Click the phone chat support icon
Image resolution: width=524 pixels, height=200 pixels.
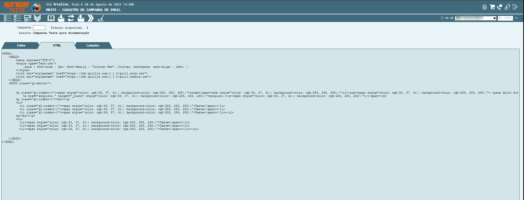pos(500,7)
